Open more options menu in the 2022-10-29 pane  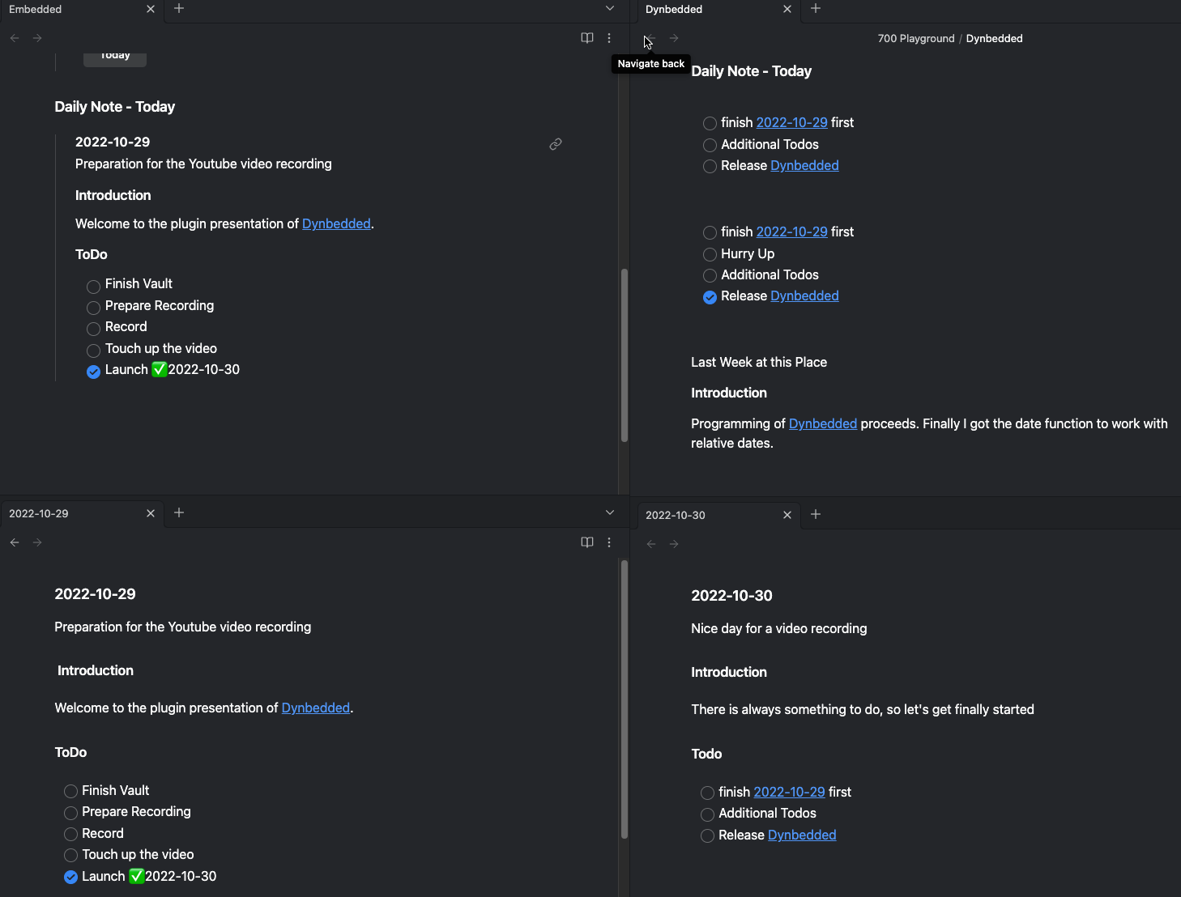point(609,542)
